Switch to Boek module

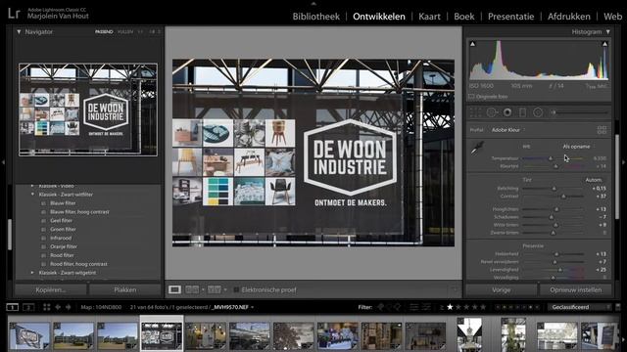click(464, 17)
